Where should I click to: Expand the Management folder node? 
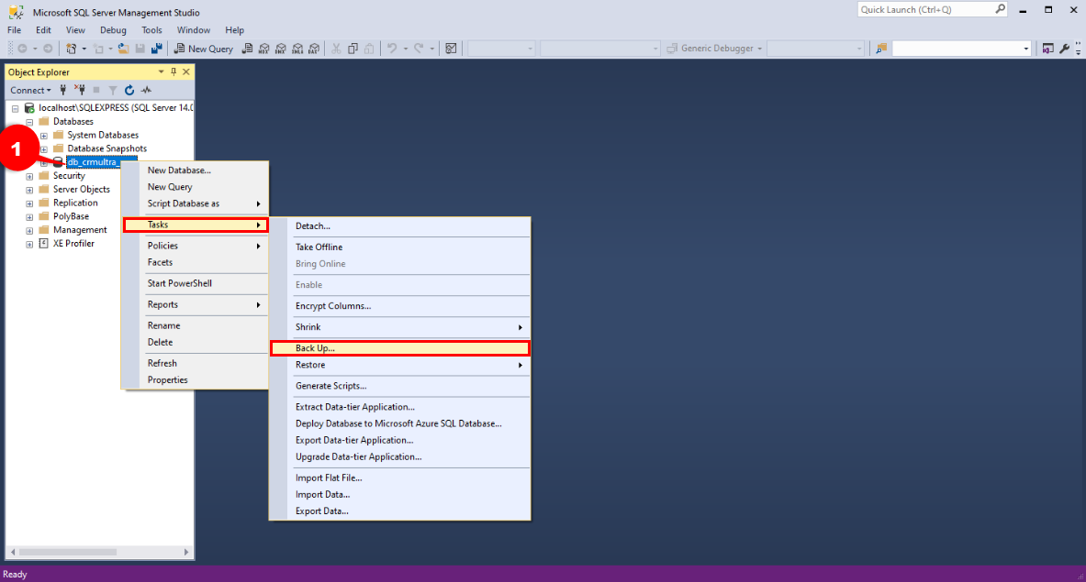[29, 230]
